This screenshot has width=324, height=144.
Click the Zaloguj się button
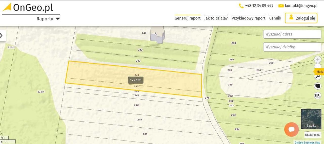click(301, 18)
